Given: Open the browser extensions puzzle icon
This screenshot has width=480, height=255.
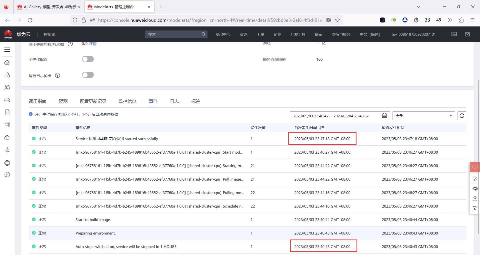Looking at the screenshot, I should pos(461,20).
